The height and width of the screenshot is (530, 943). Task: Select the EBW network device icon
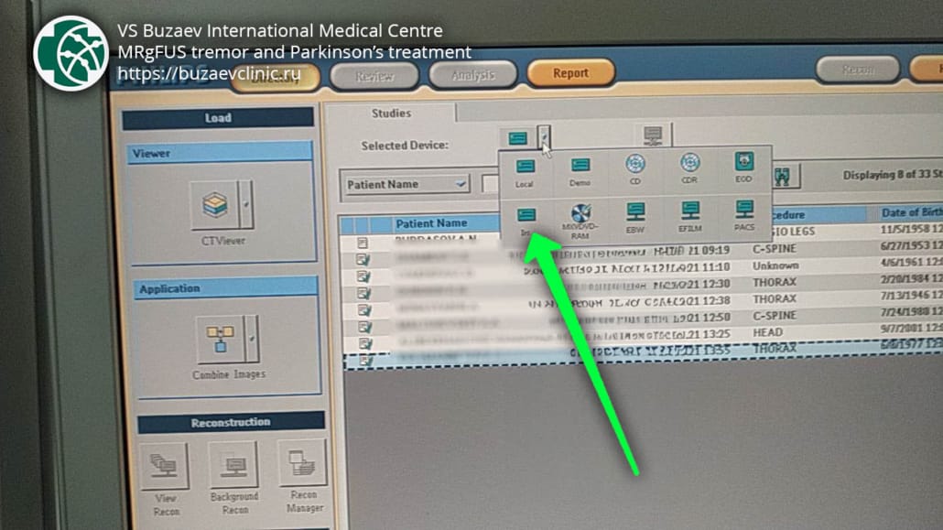[x=635, y=213]
